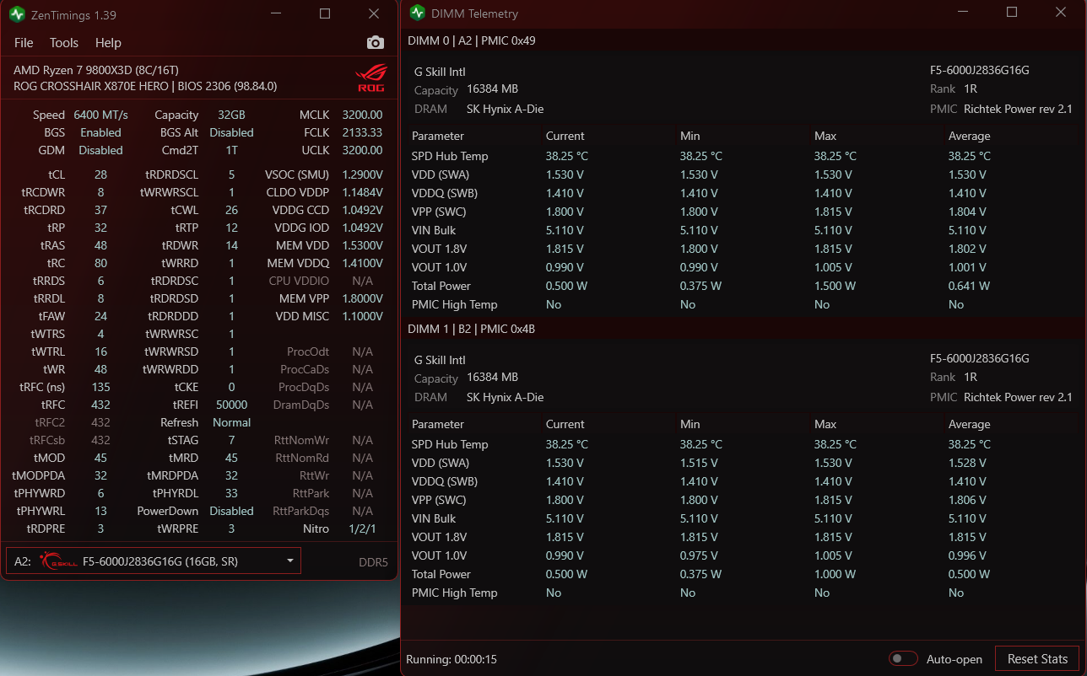Click DIMM 0 VPP (SWC) average 1.804 V
This screenshot has height=676, width=1087.
pos(967,212)
